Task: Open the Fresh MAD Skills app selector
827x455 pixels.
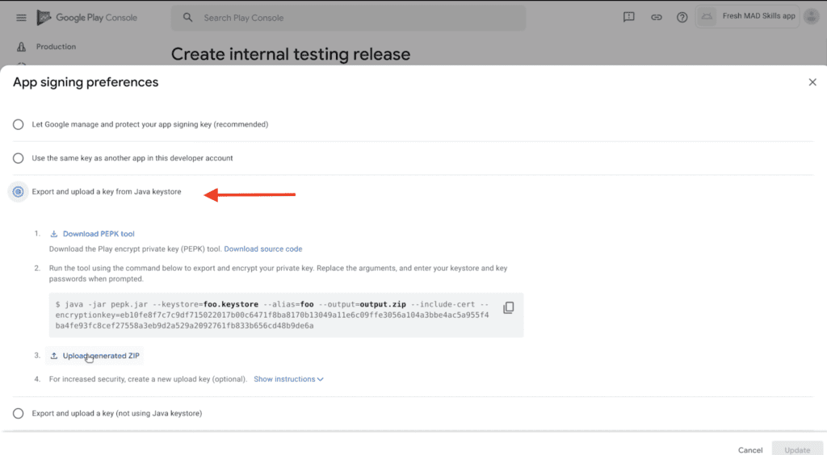Action: [748, 16]
